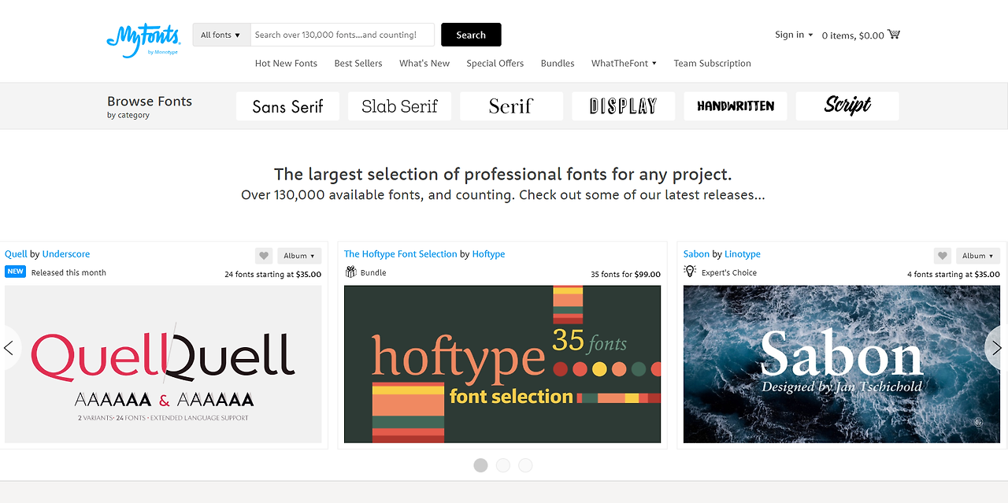Open the hoftype font selection banner
Viewport: 1008px width, 503px height.
coord(502,364)
